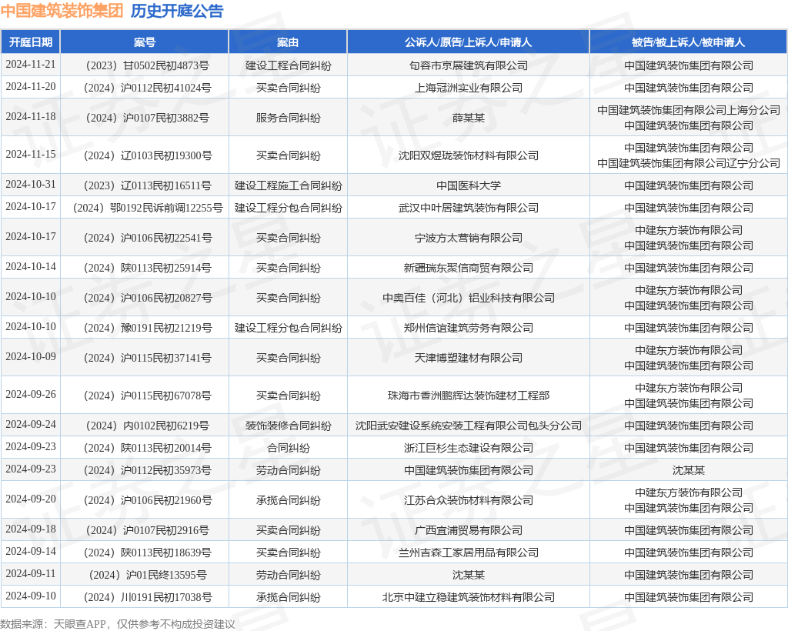The width and height of the screenshot is (788, 631).
Task: Click plaintiff 上海冠洲实业有限公司
Action: [x=469, y=88]
